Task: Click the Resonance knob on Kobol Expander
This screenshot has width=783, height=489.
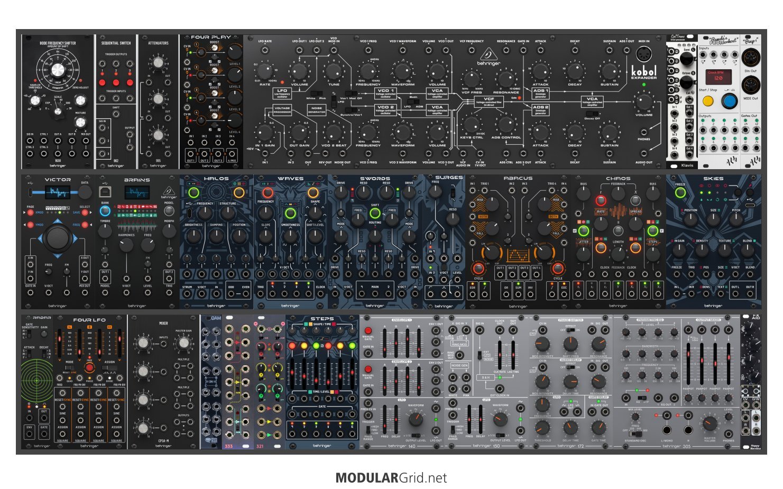Action: [506, 79]
